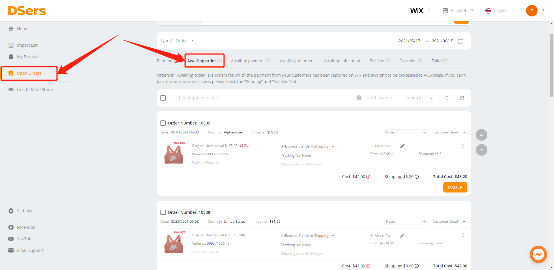Expand Customer Detail for order 10509
The width and height of the screenshot is (554, 270).
[449, 132]
